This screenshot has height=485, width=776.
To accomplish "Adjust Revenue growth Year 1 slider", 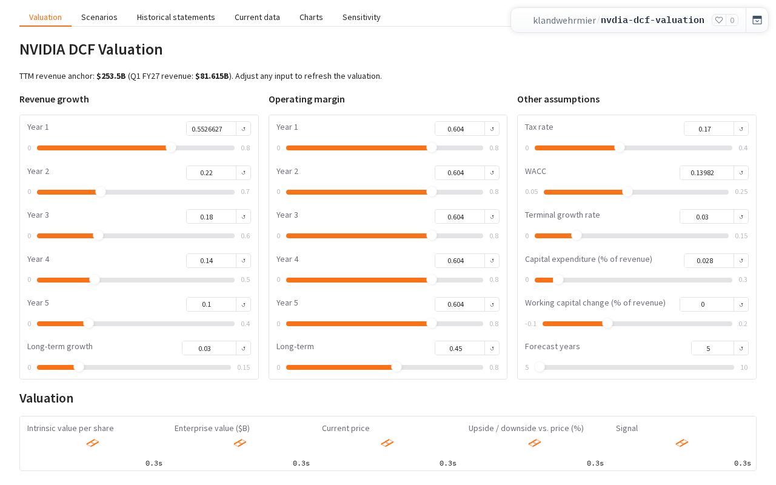I will tap(136, 148).
